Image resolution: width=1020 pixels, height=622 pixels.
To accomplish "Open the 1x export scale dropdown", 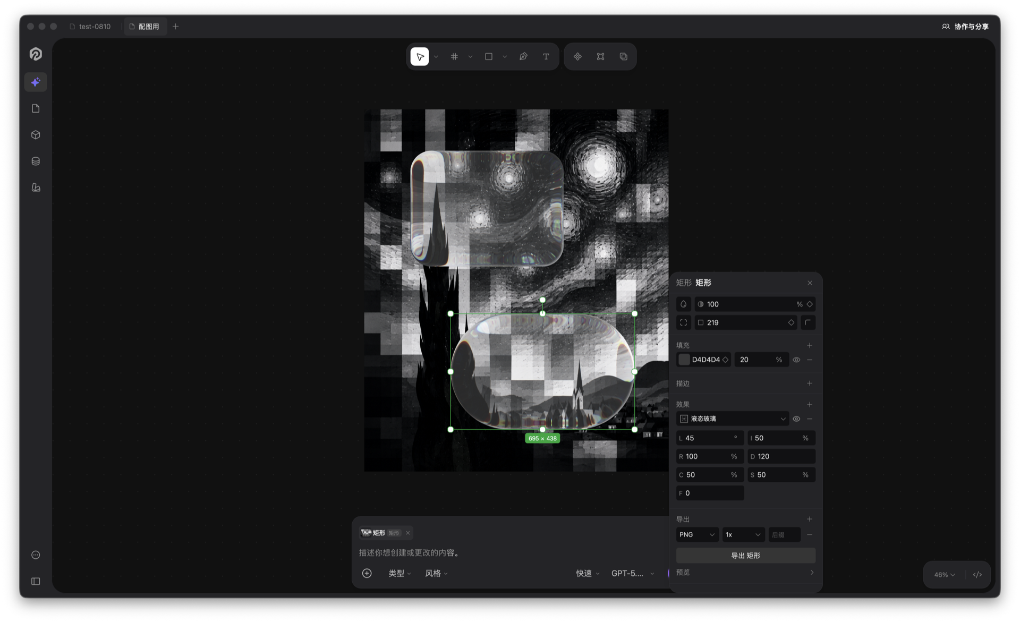I will point(743,535).
